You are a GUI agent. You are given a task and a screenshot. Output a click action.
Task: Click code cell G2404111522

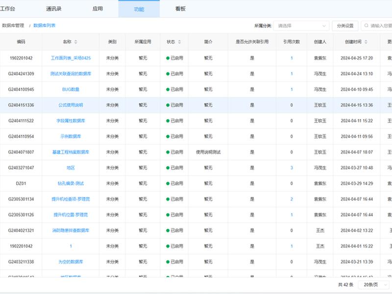pos(21,121)
